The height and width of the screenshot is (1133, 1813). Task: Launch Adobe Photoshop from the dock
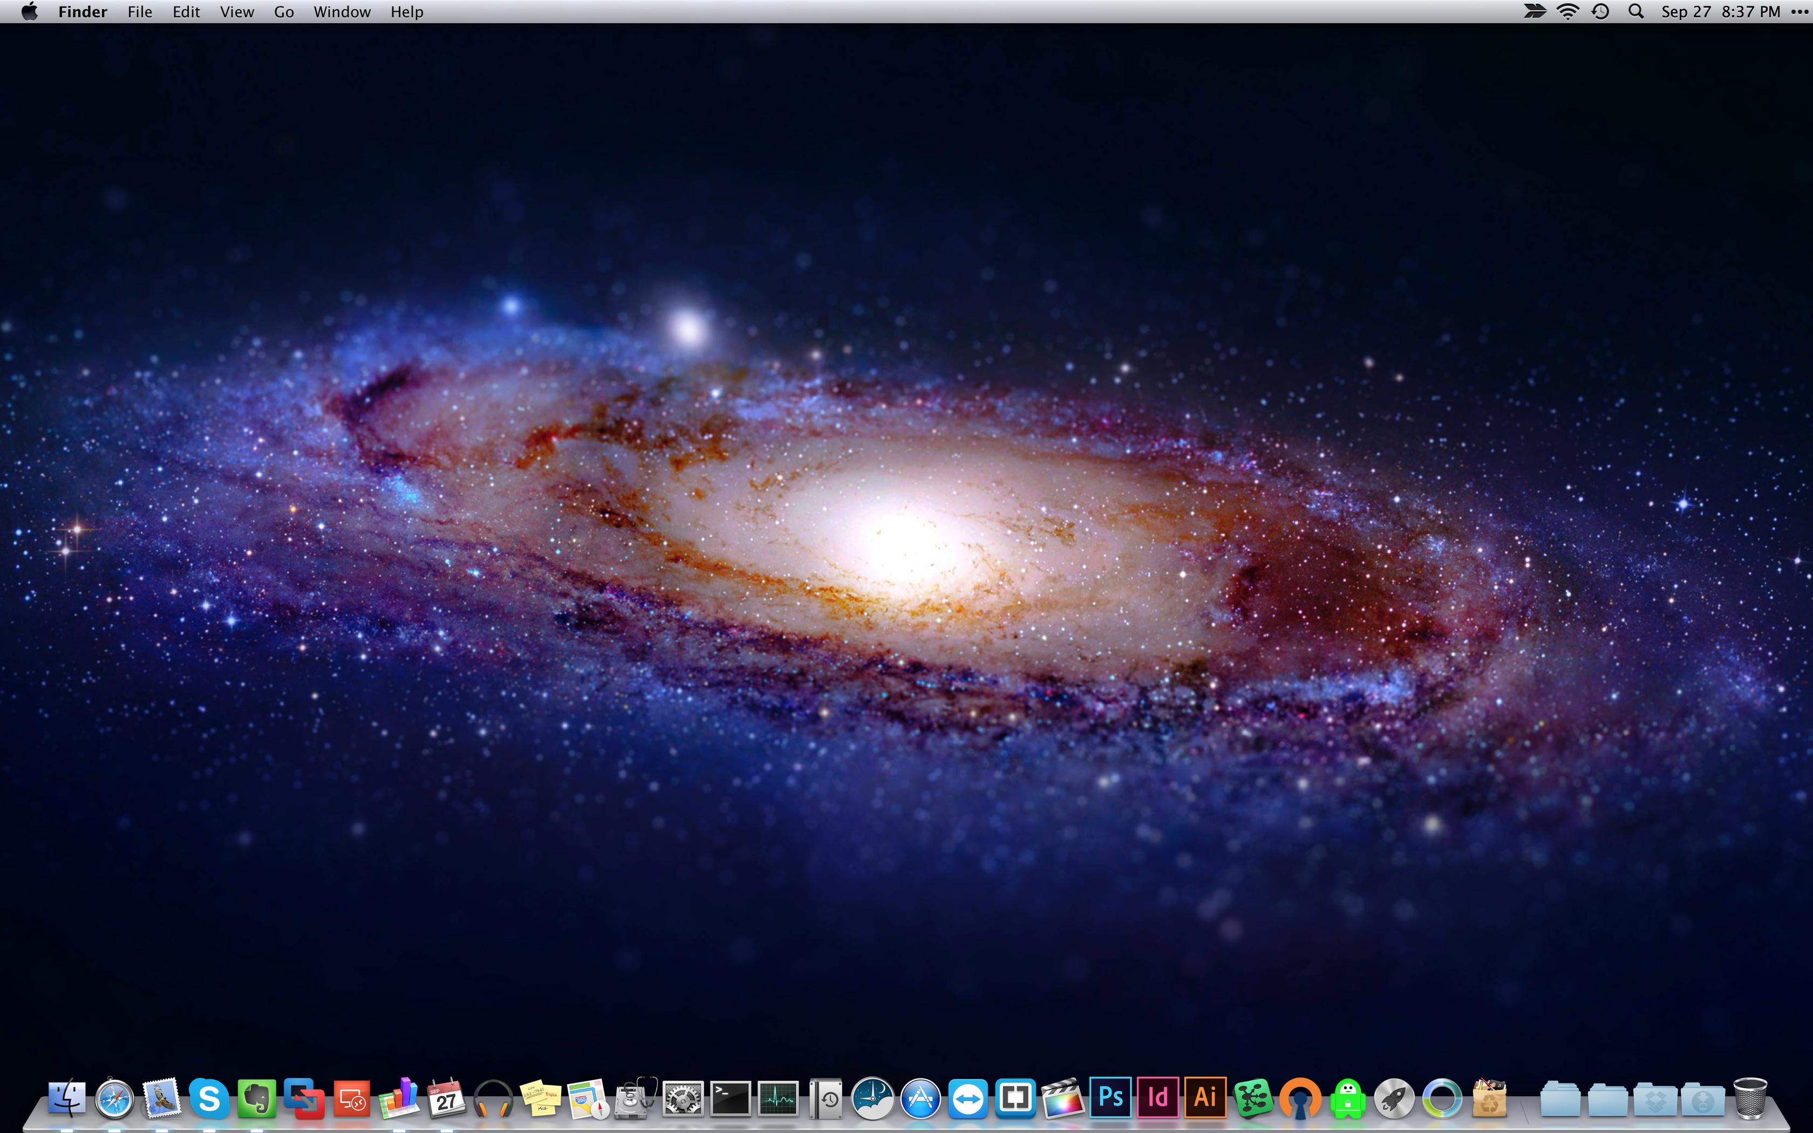(1110, 1098)
